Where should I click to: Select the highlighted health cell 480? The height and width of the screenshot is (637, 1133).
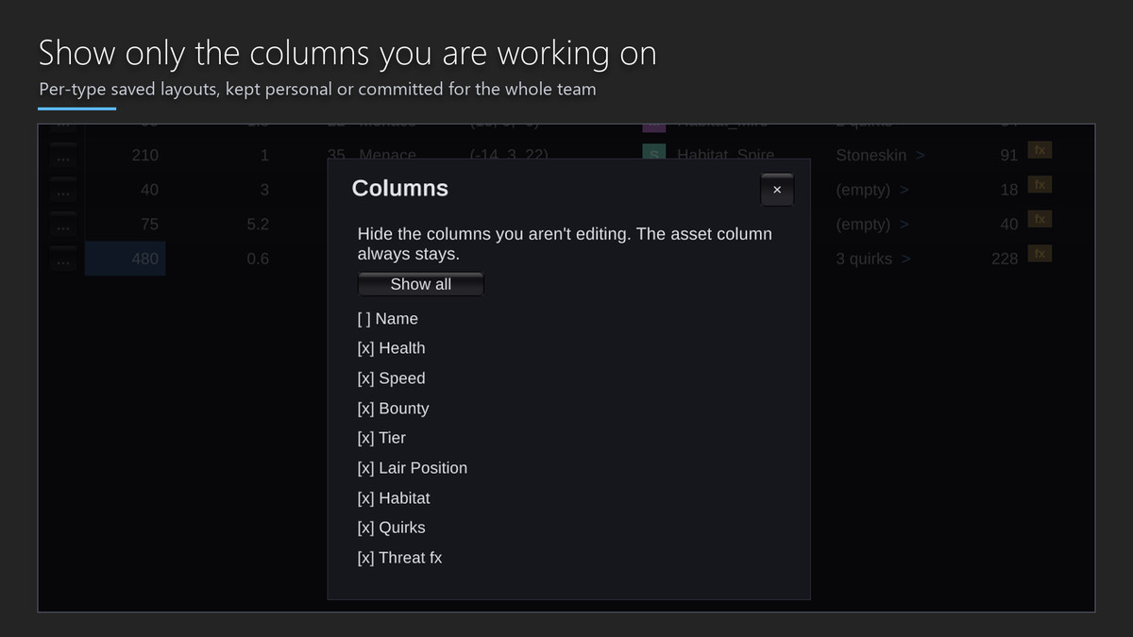(125, 259)
